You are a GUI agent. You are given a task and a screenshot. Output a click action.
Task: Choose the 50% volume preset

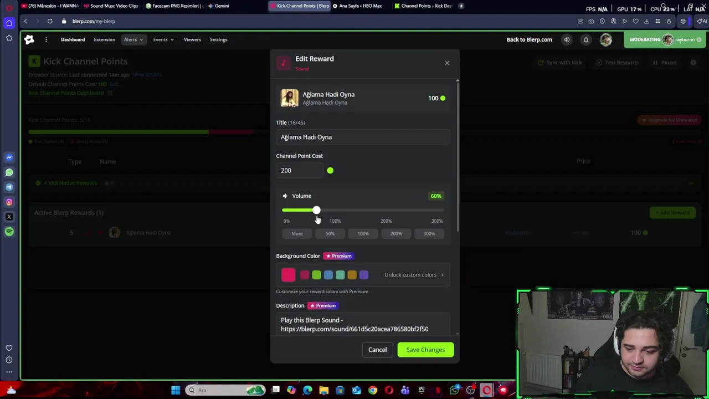[330, 233]
